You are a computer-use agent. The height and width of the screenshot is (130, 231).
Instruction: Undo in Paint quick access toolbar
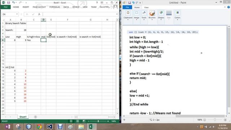tap(133, 3)
